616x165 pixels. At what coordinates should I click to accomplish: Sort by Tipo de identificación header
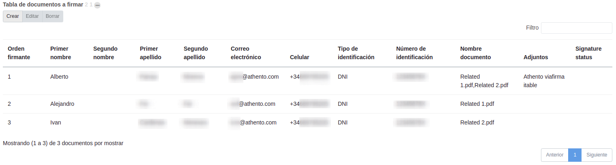pos(356,53)
